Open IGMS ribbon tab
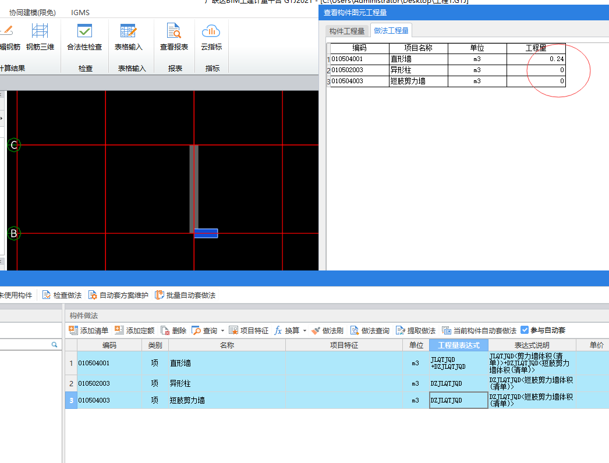Screen dimensions: 609x463 [x=80, y=13]
